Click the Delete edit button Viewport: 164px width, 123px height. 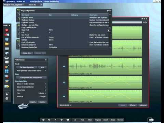[113, 120]
